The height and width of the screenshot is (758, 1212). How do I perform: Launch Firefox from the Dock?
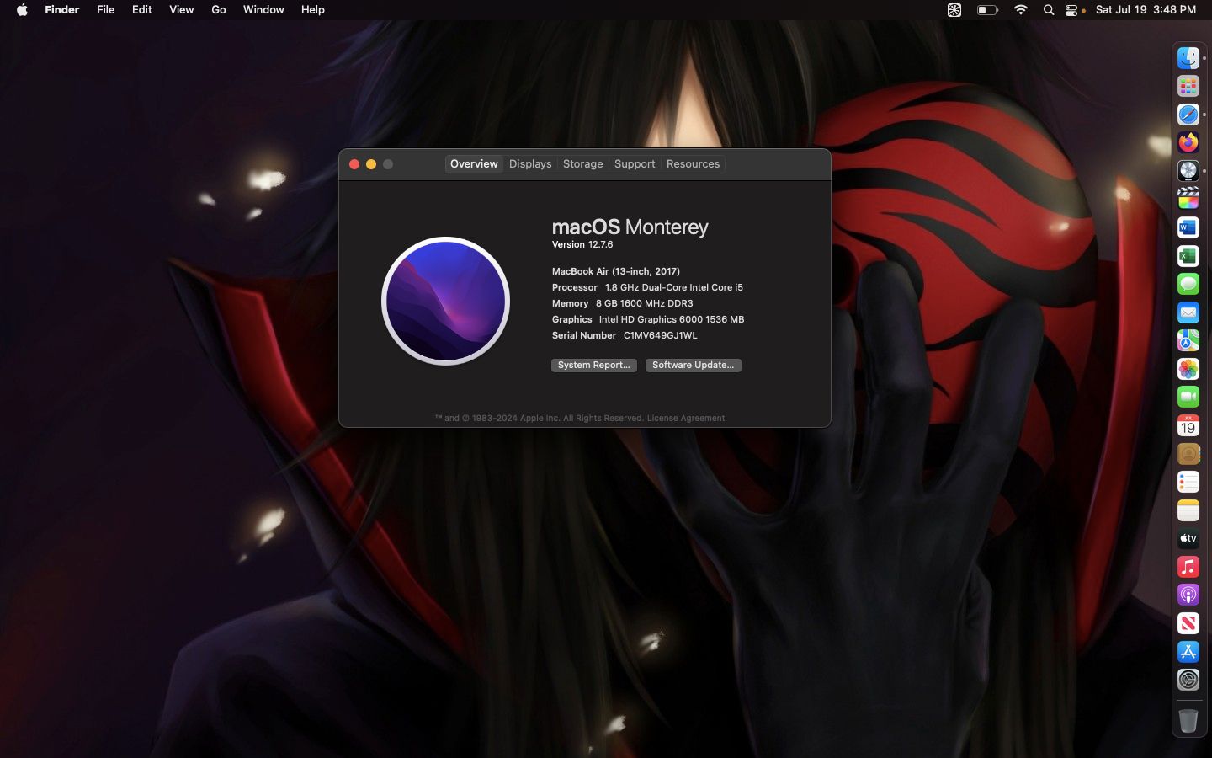pos(1188,142)
